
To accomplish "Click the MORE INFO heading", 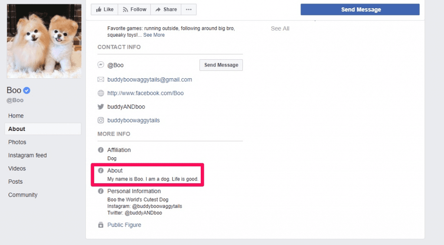I will tap(114, 134).
